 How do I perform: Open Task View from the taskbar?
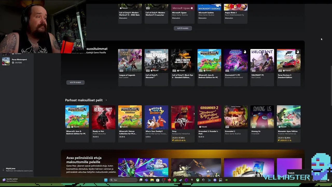click(x=141, y=180)
